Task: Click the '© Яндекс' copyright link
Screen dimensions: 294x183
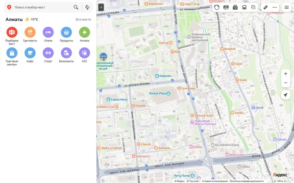Action: (x=179, y=181)
